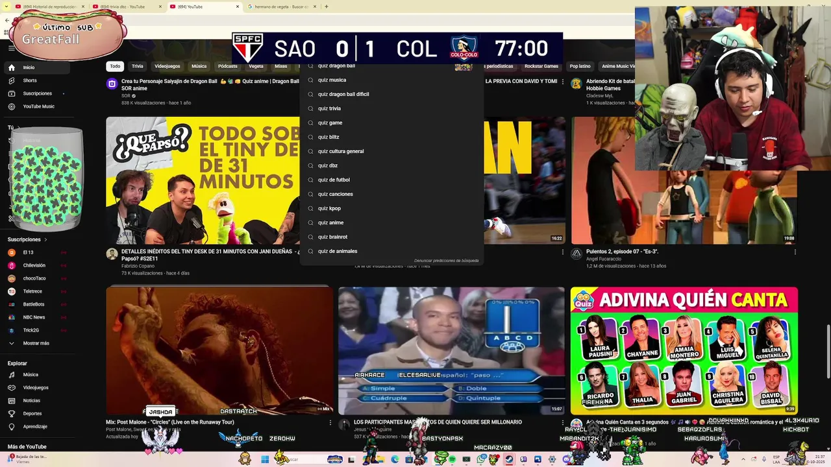Open options menu for Pulentos 2 video
831x467 pixels.
[795, 252]
